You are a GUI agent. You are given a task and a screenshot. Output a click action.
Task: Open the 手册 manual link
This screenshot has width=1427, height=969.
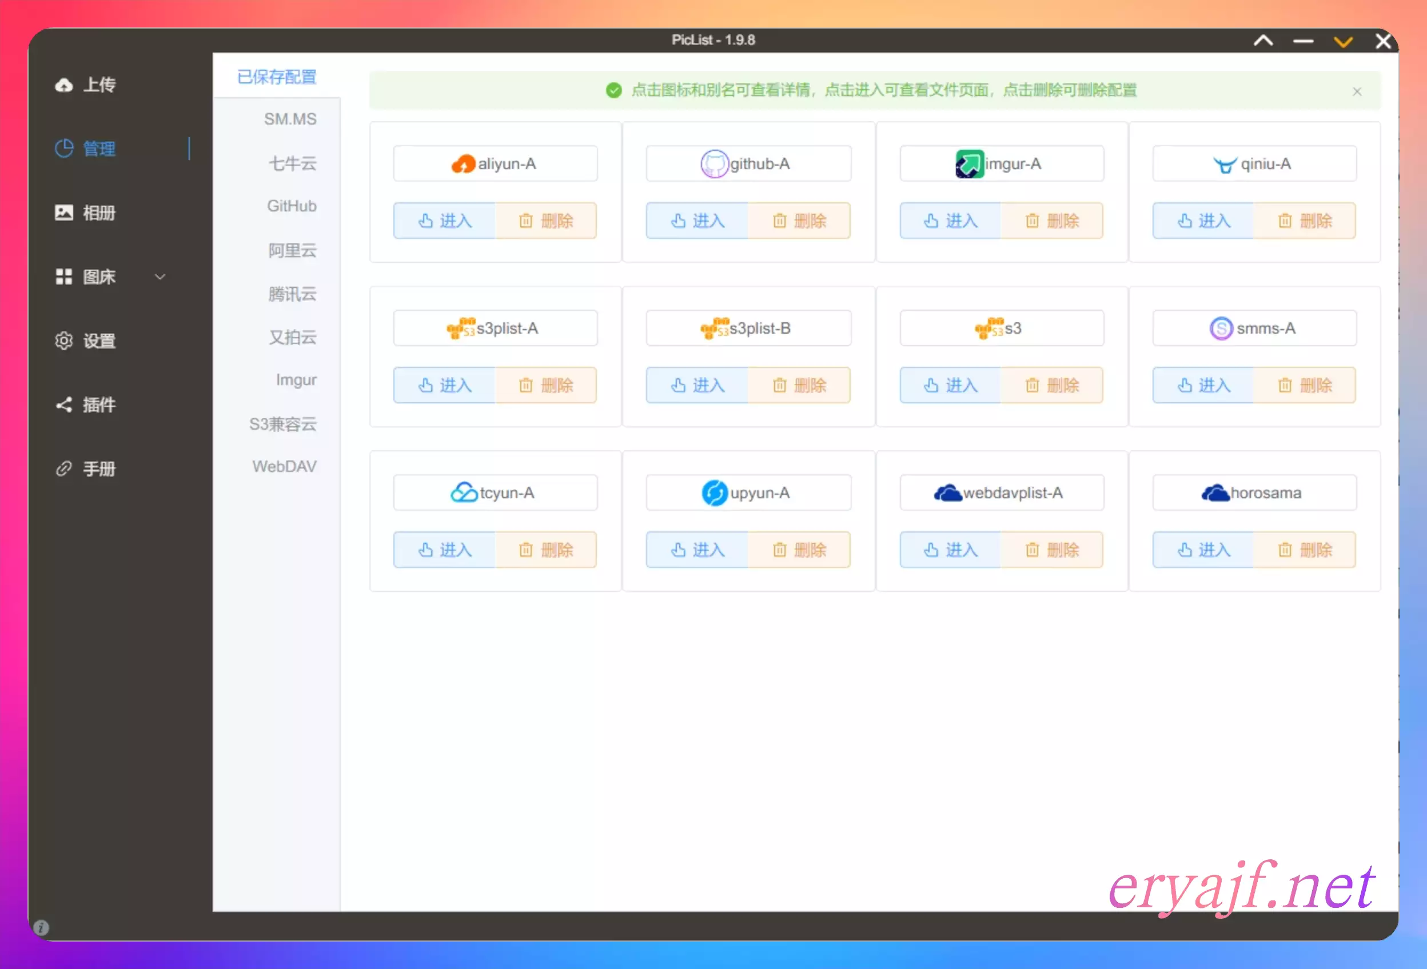98,469
